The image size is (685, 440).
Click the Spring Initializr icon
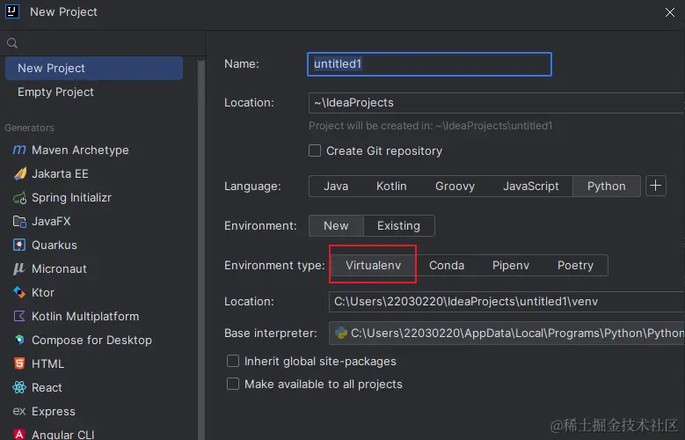click(19, 198)
